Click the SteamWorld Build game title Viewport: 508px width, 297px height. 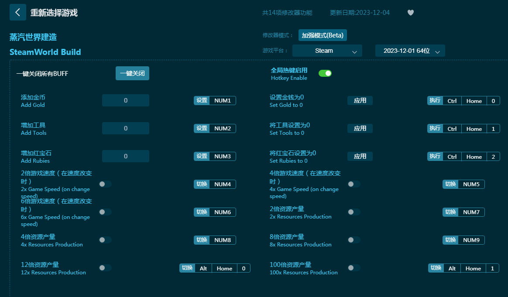click(x=45, y=52)
